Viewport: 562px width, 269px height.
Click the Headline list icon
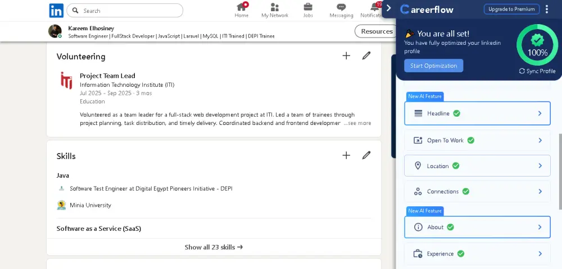(418, 113)
